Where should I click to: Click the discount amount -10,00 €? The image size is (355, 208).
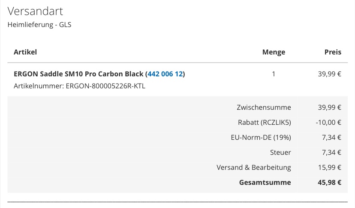point(328,122)
